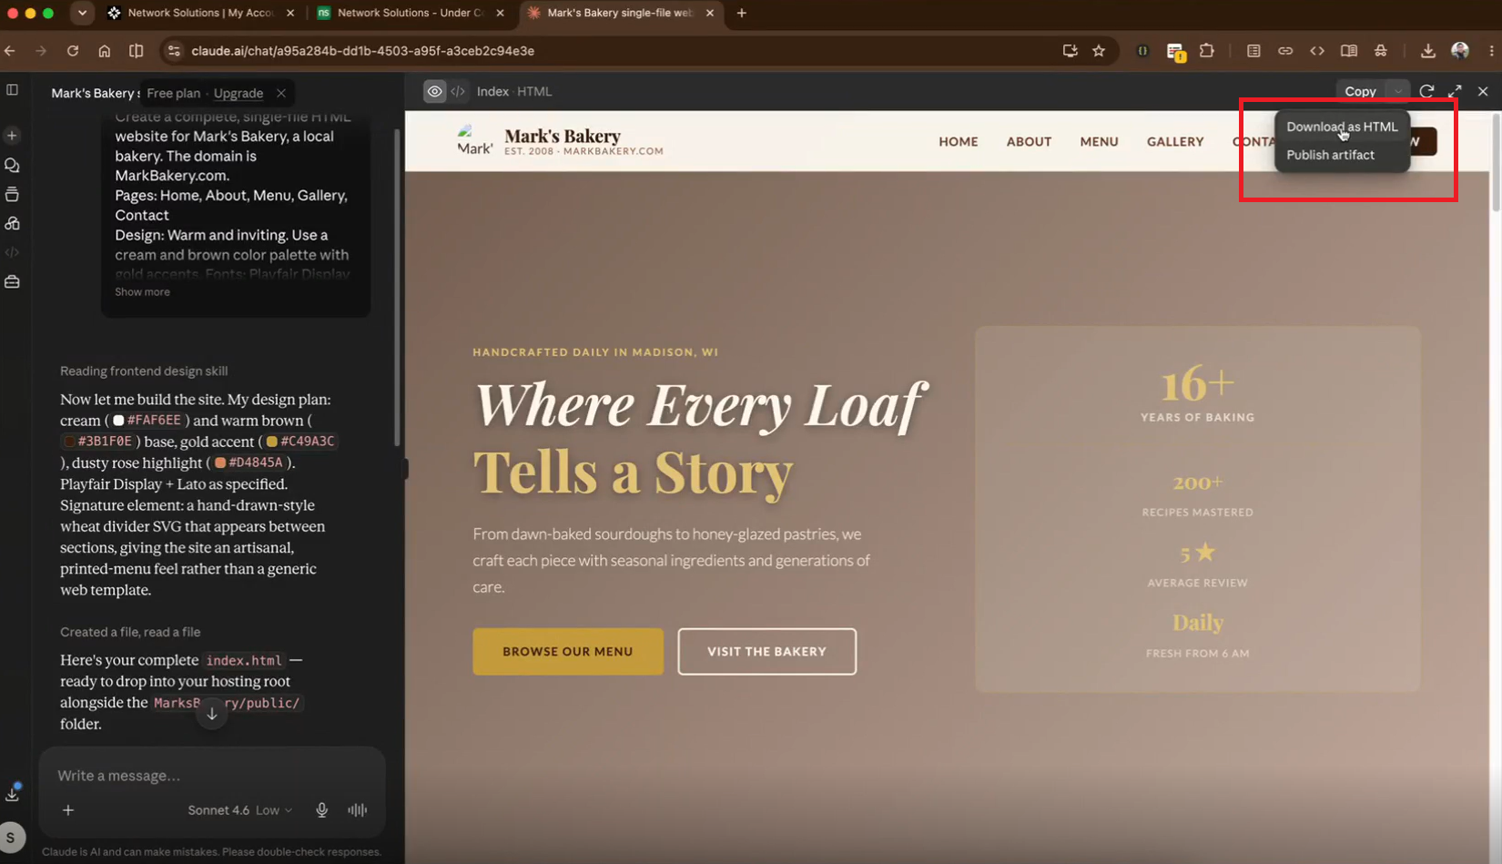Open Artifacts icon in sidebar
This screenshot has height=864, width=1502.
[12, 224]
